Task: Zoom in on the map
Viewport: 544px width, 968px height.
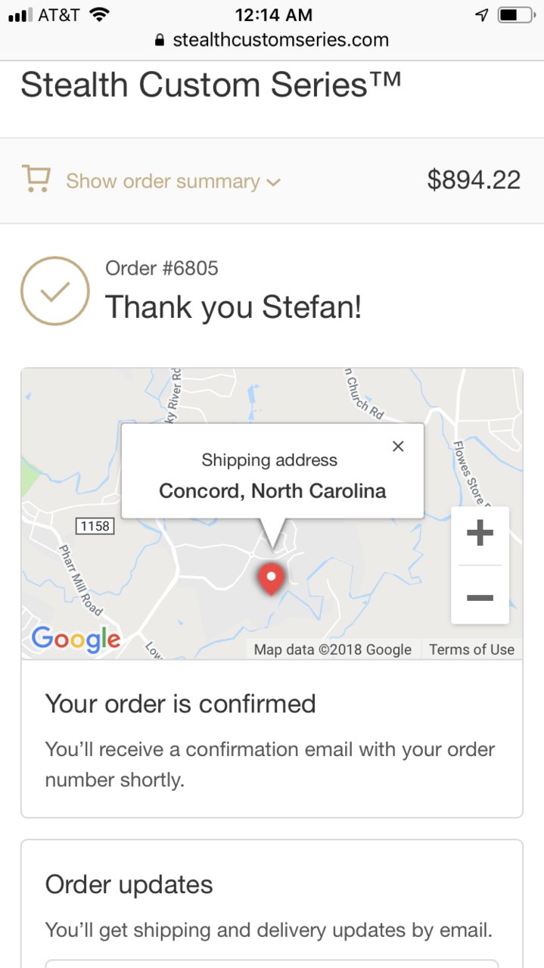Action: (x=480, y=534)
